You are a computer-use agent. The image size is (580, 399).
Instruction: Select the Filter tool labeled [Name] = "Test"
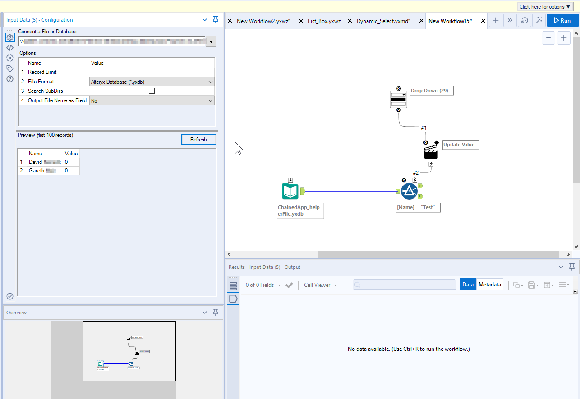[x=409, y=190]
